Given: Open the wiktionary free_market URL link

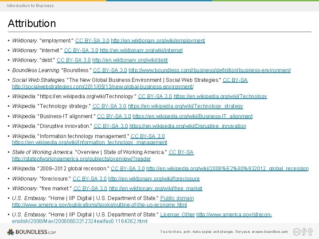Looking at the screenshot, I should click(x=156, y=189).
